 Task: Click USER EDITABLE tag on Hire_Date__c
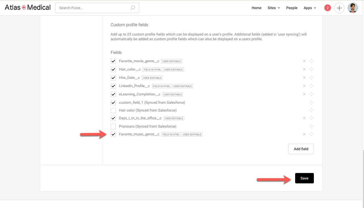(152, 78)
